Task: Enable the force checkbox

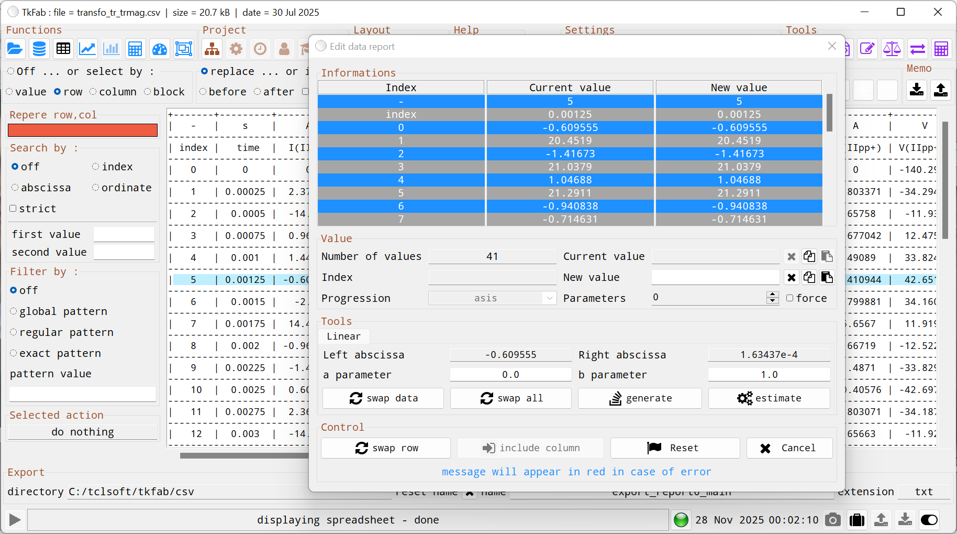Action: 791,298
